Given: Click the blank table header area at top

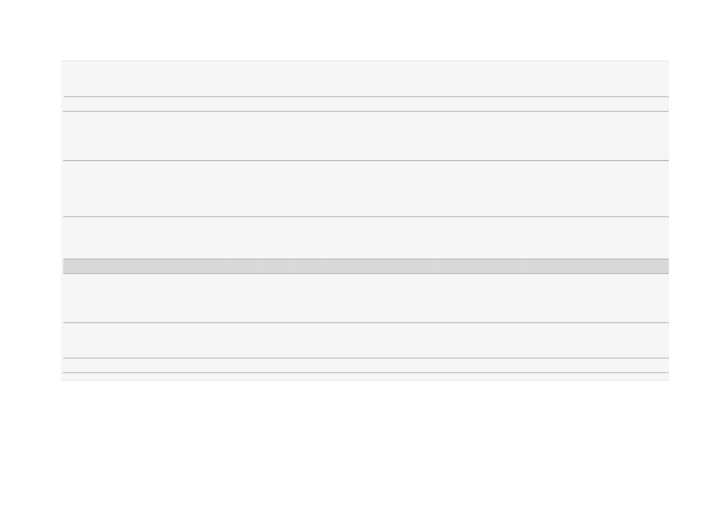Looking at the screenshot, I should pyautogui.click(x=366, y=78).
